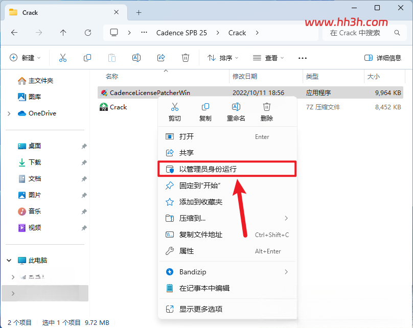Viewport: 413px width, 328px height.
Task: Click the Paste icon in the toolbar
Action: (112, 58)
